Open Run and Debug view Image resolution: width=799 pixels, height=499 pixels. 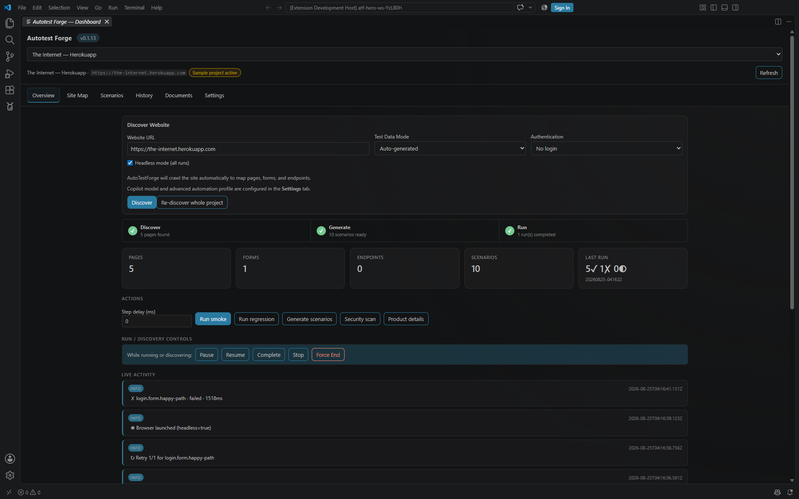[x=10, y=74]
